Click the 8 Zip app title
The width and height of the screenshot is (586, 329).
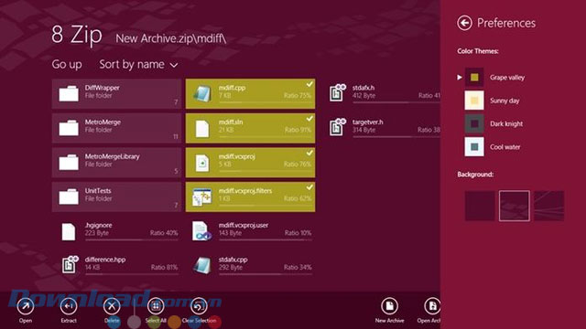[x=77, y=35]
